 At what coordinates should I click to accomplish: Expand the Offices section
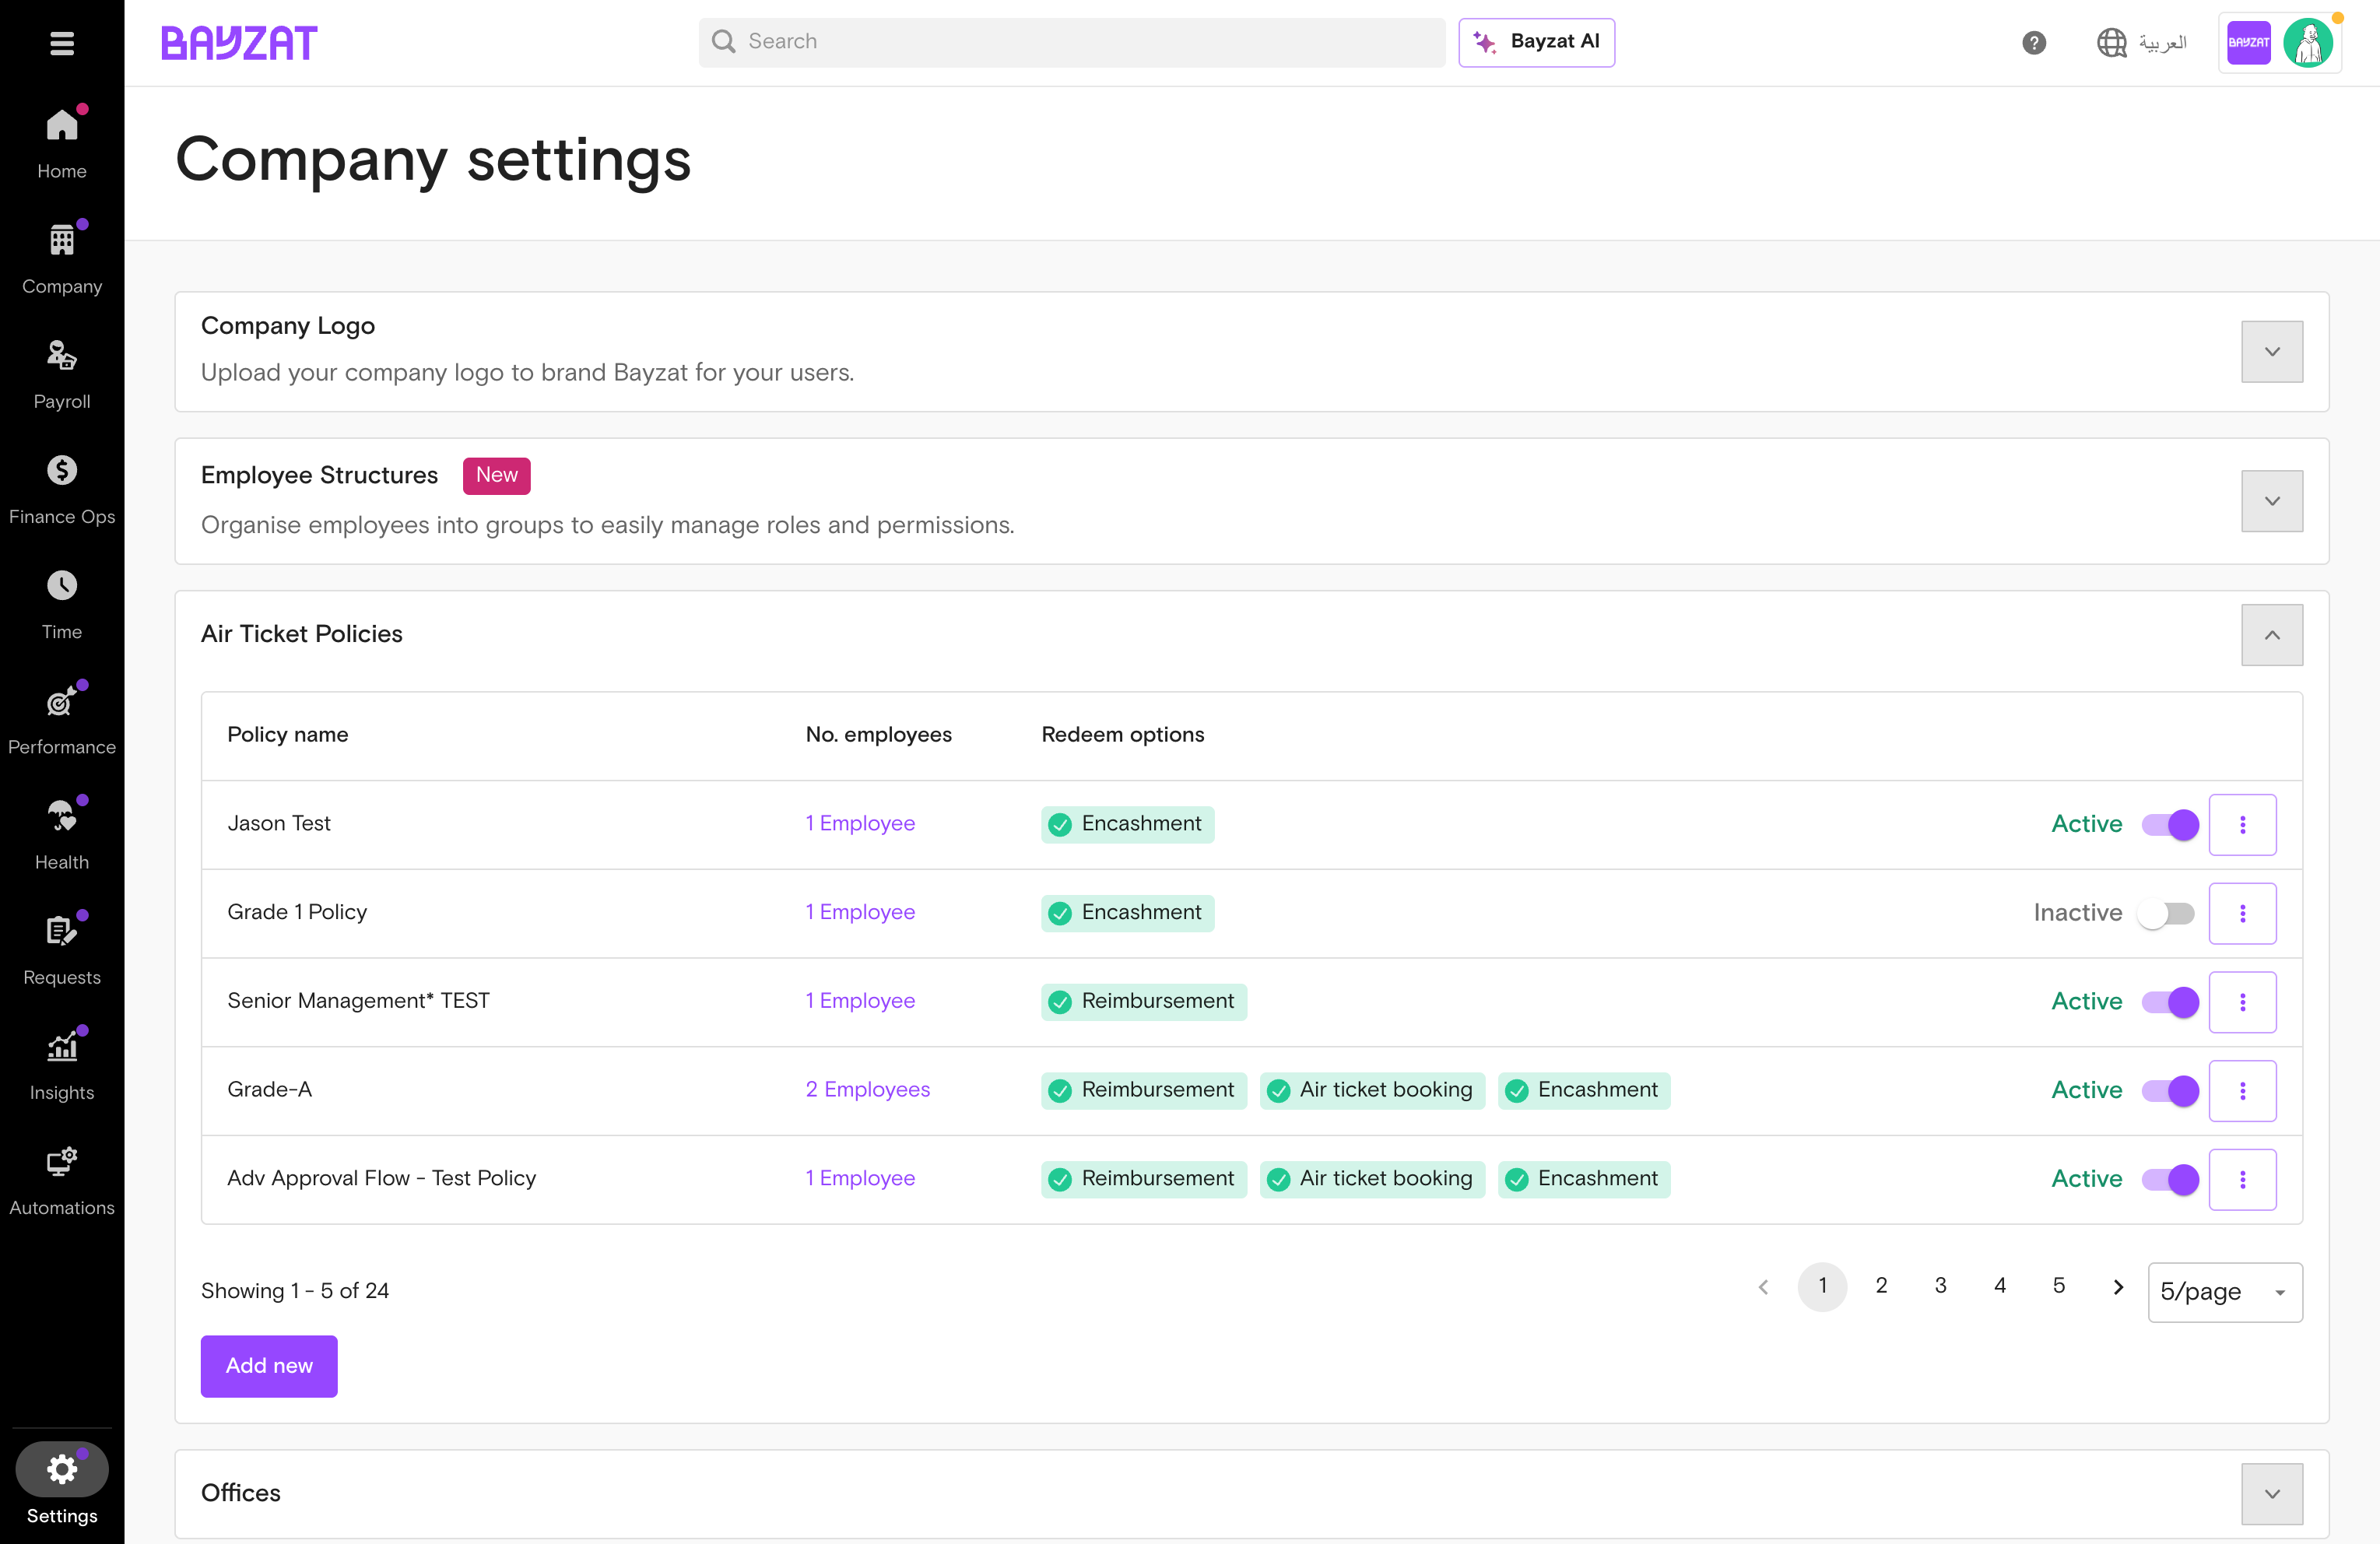tap(2271, 1494)
